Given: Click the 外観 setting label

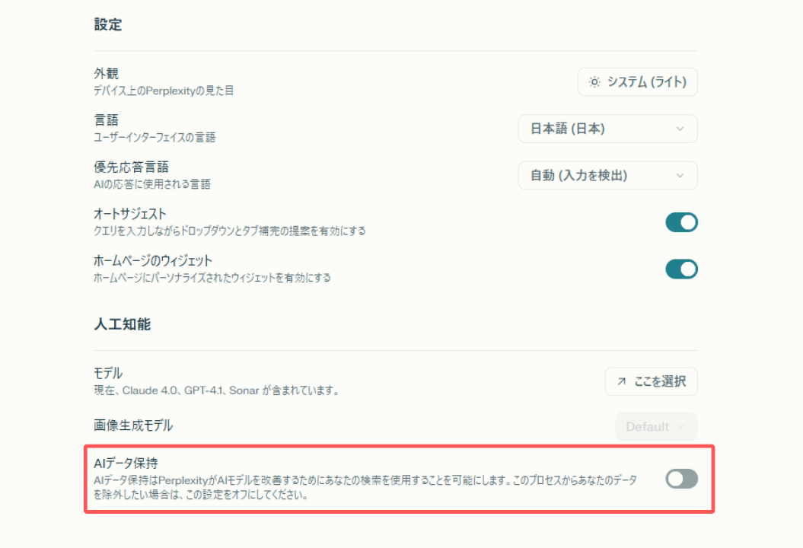Looking at the screenshot, I should click(107, 74).
